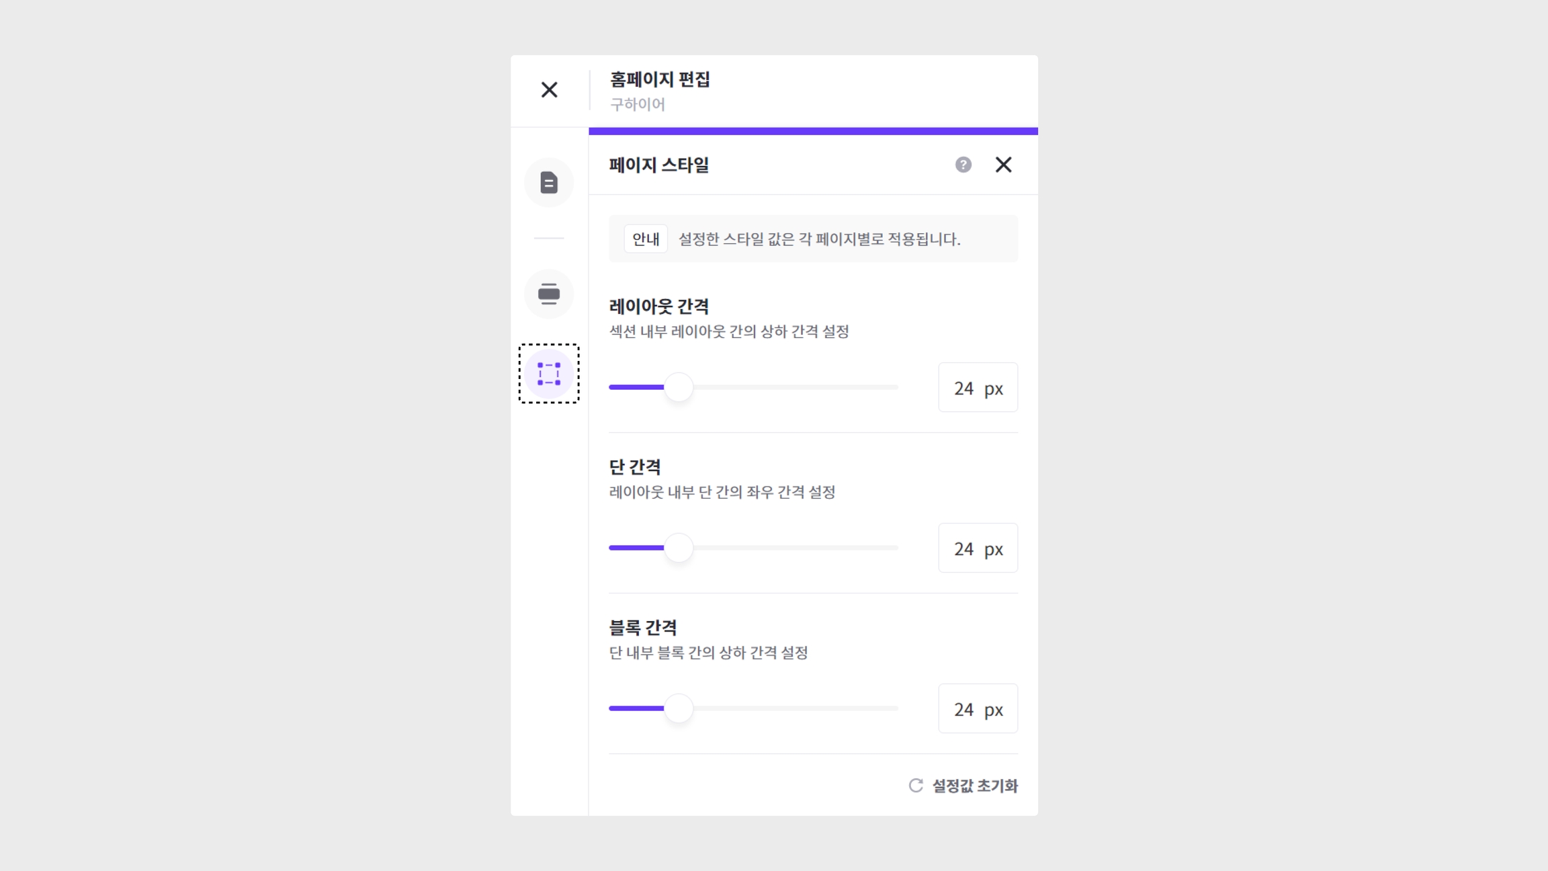Click the 구하이어 site name subtitle
This screenshot has height=871, width=1548.
(637, 105)
